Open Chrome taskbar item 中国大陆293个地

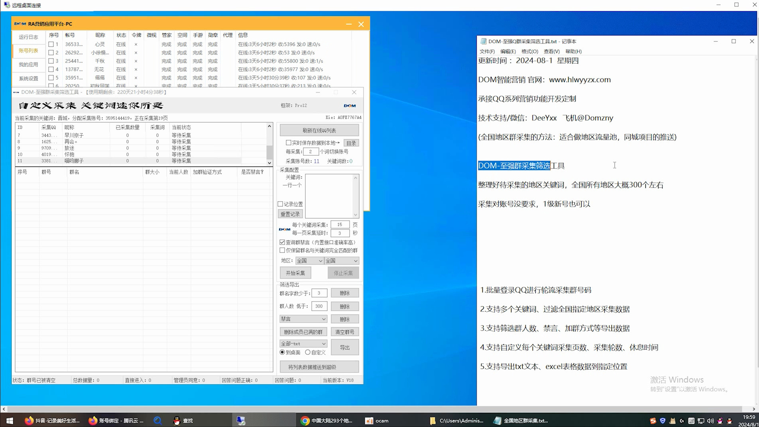point(327,421)
